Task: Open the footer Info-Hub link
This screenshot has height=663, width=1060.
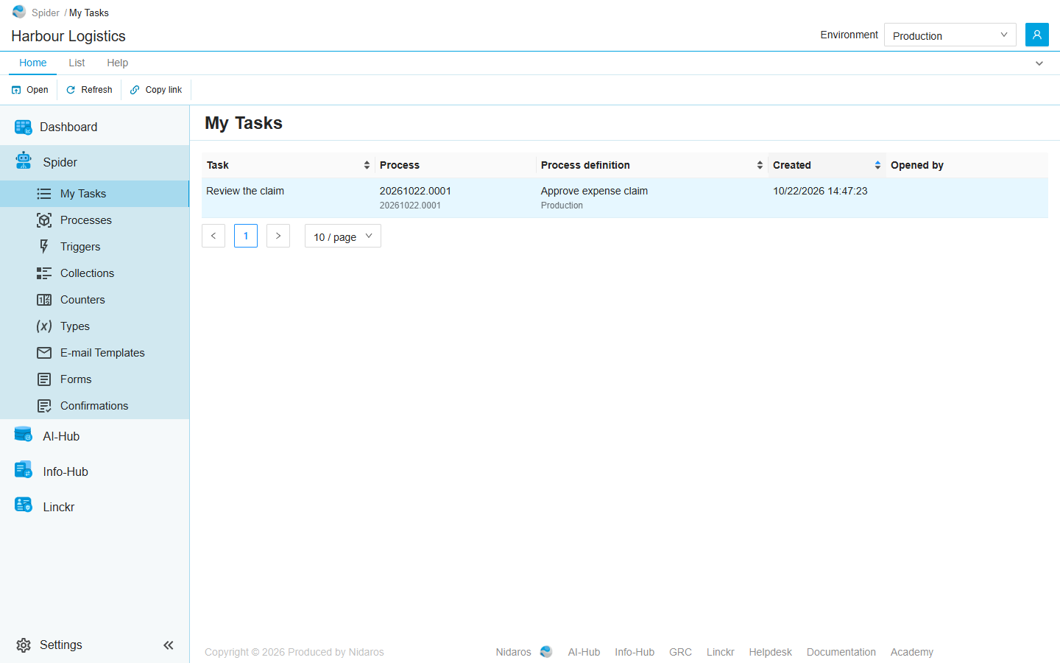Action: click(635, 652)
